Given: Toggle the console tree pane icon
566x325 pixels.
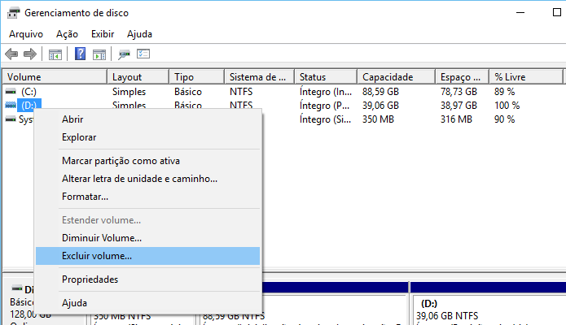Looking at the screenshot, I should 55,54.
